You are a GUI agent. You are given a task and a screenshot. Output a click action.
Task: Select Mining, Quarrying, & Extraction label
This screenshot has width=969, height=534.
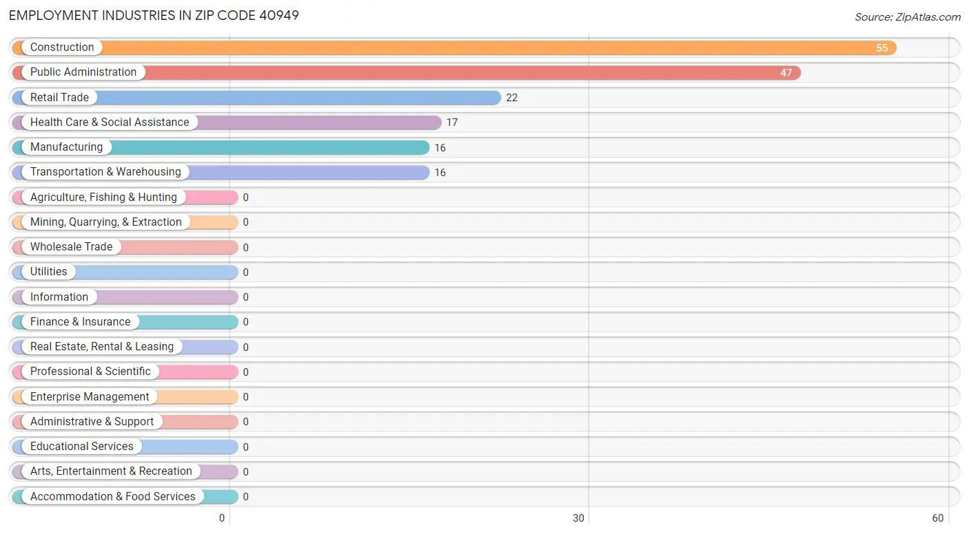coord(106,222)
